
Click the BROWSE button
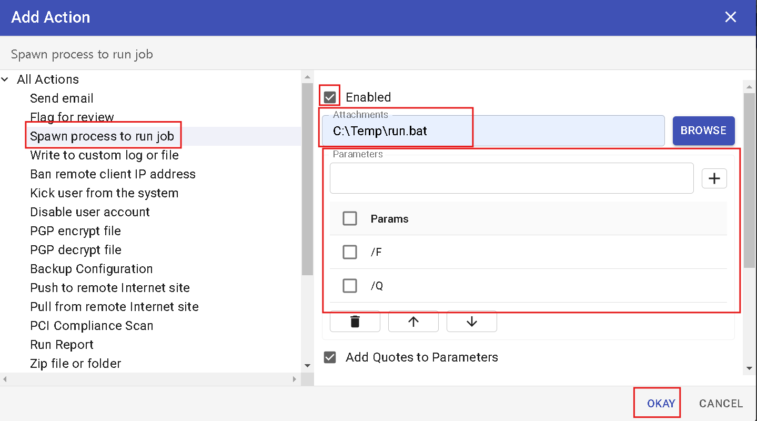click(703, 131)
